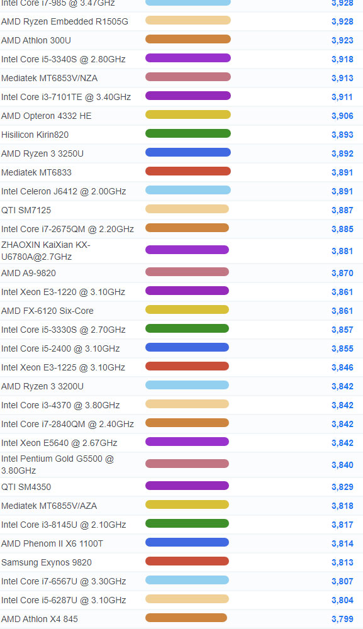Click the yellow bar for AMD Opteron 4332 HE
Image resolution: width=363 pixels, height=629 pixels.
tap(187, 114)
